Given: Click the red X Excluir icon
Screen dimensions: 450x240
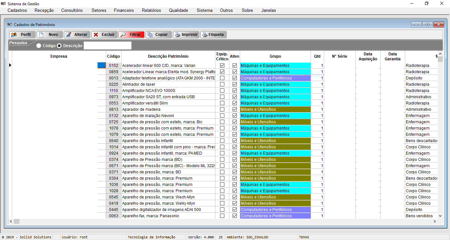Looking at the screenshot, I should 96,35.
